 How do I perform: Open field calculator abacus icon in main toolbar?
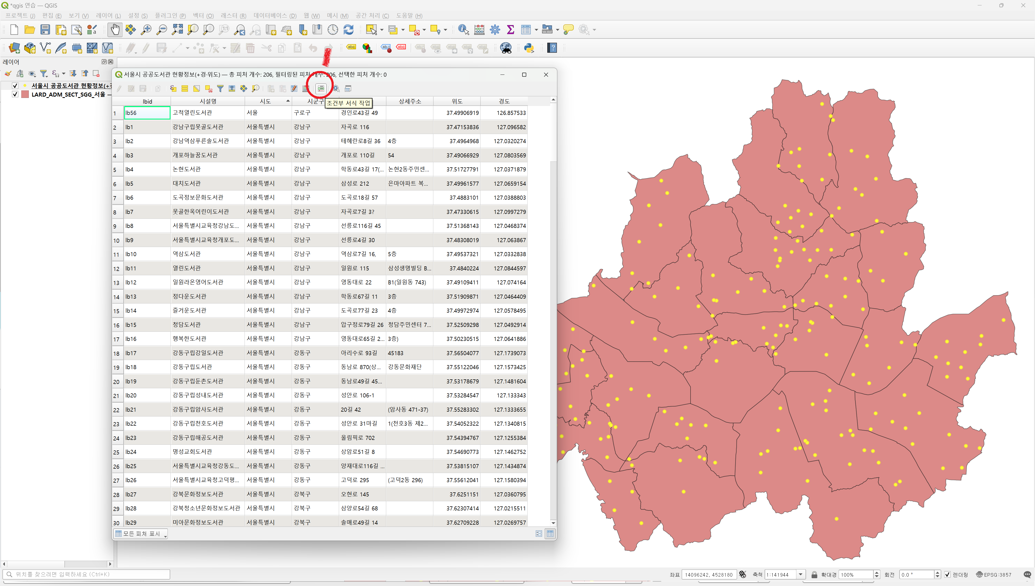[x=479, y=30]
